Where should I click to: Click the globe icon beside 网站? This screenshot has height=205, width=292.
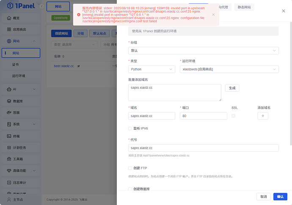9,41
